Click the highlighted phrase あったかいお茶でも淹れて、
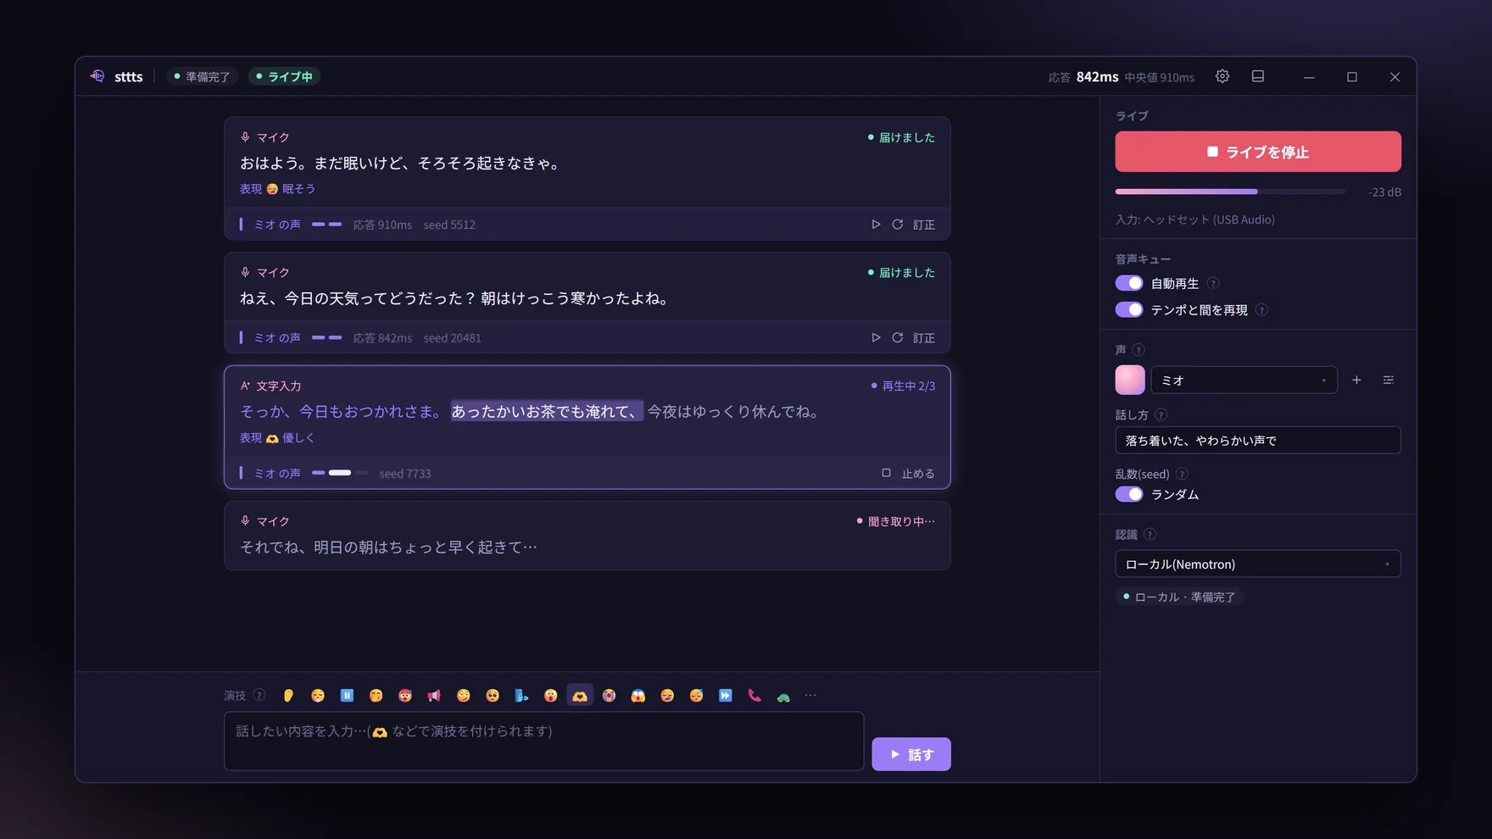 (x=547, y=411)
